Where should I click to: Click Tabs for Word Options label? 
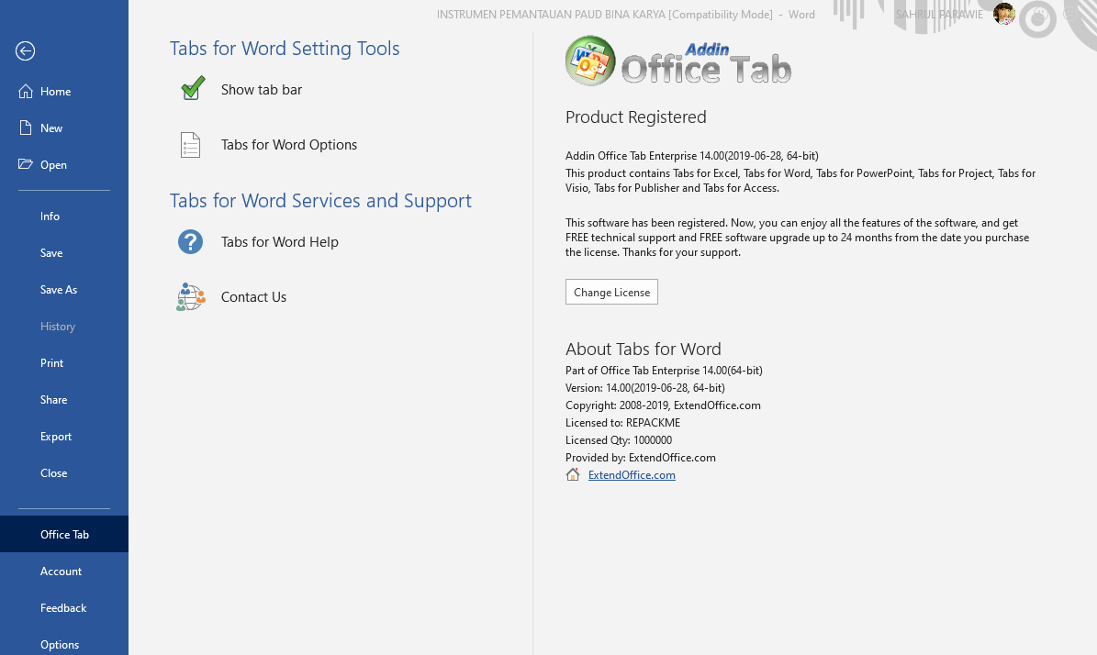289,145
